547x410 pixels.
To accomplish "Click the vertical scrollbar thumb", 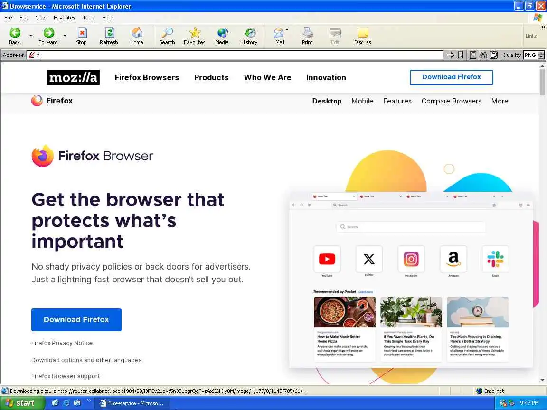I will [x=542, y=82].
